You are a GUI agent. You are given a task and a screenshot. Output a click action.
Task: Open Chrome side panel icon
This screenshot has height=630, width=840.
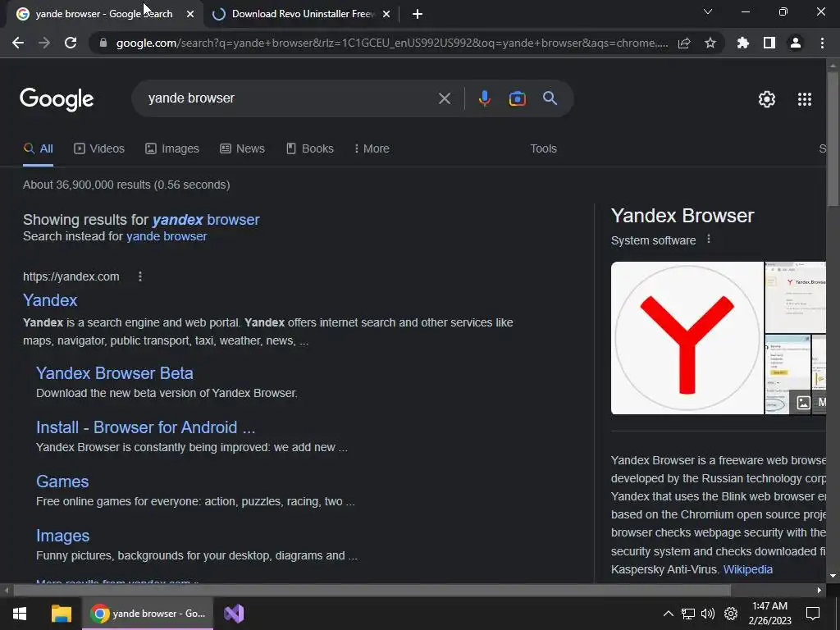point(769,43)
